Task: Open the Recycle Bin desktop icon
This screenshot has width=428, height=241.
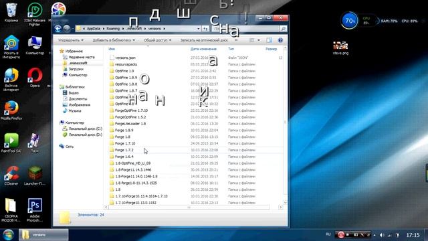Action: (11, 12)
